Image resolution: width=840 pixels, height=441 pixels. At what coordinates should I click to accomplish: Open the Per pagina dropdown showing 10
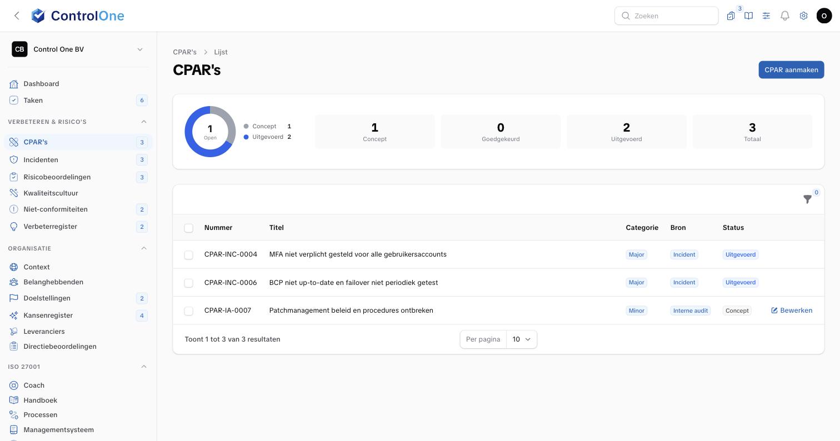pyautogui.click(x=521, y=339)
